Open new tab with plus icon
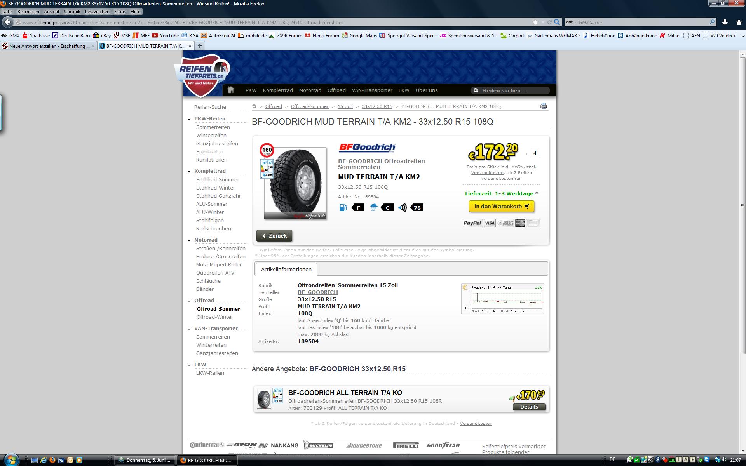Image resolution: width=746 pixels, height=466 pixels. point(200,46)
